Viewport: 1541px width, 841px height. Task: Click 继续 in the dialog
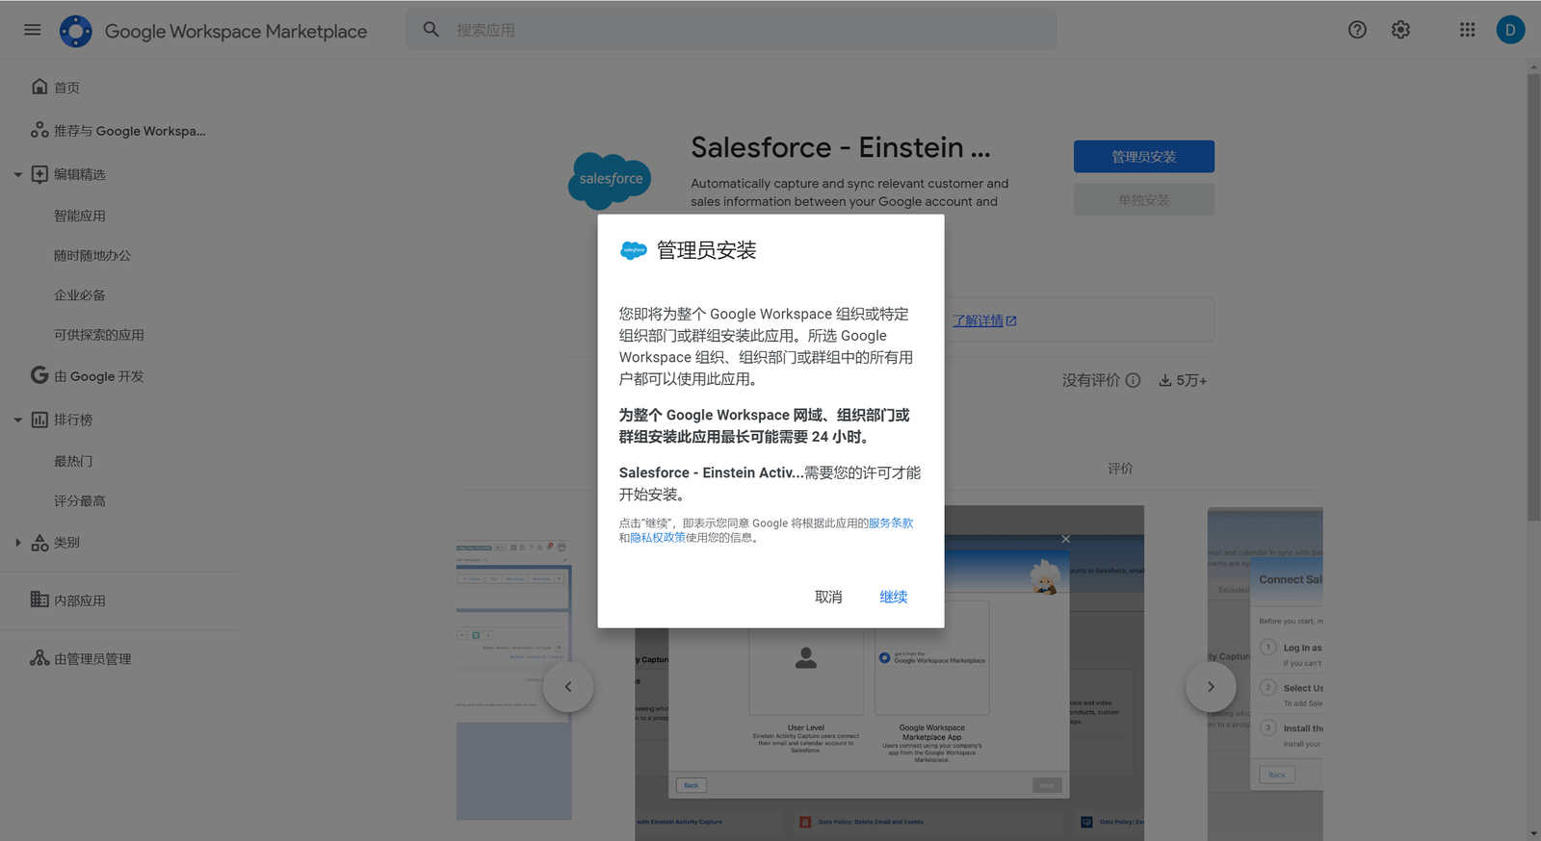click(x=894, y=597)
